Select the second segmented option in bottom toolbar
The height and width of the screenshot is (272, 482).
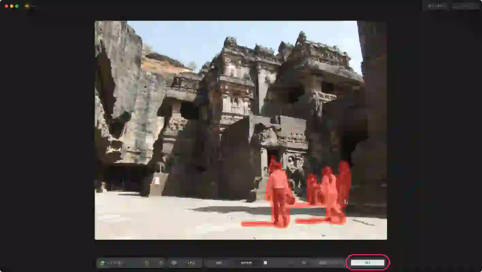[x=246, y=263]
